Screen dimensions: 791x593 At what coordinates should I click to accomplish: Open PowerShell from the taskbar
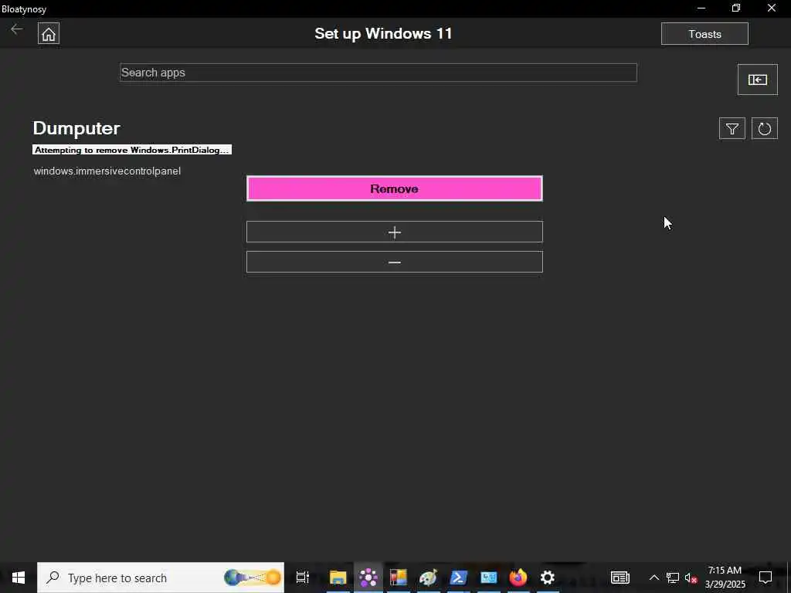458,578
